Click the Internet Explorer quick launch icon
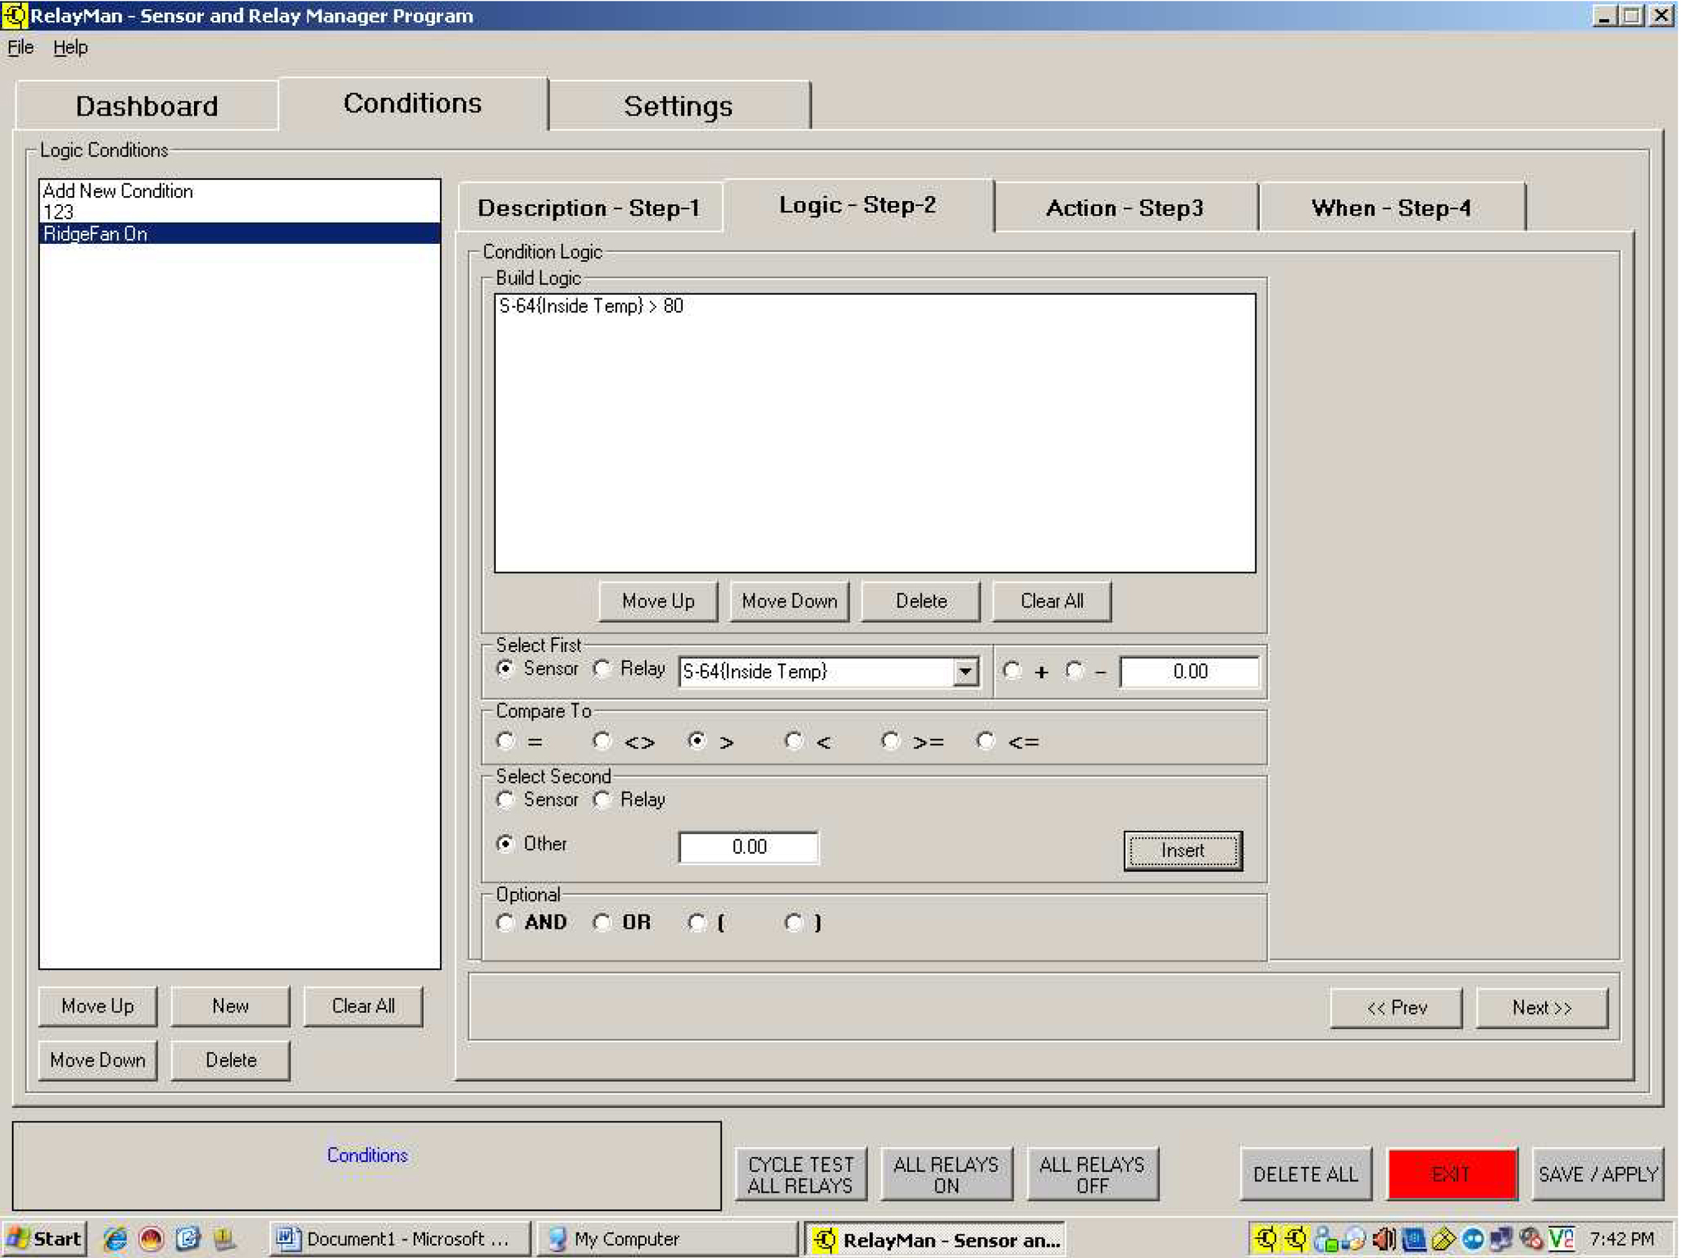This screenshot has width=1681, height=1258. (x=116, y=1239)
